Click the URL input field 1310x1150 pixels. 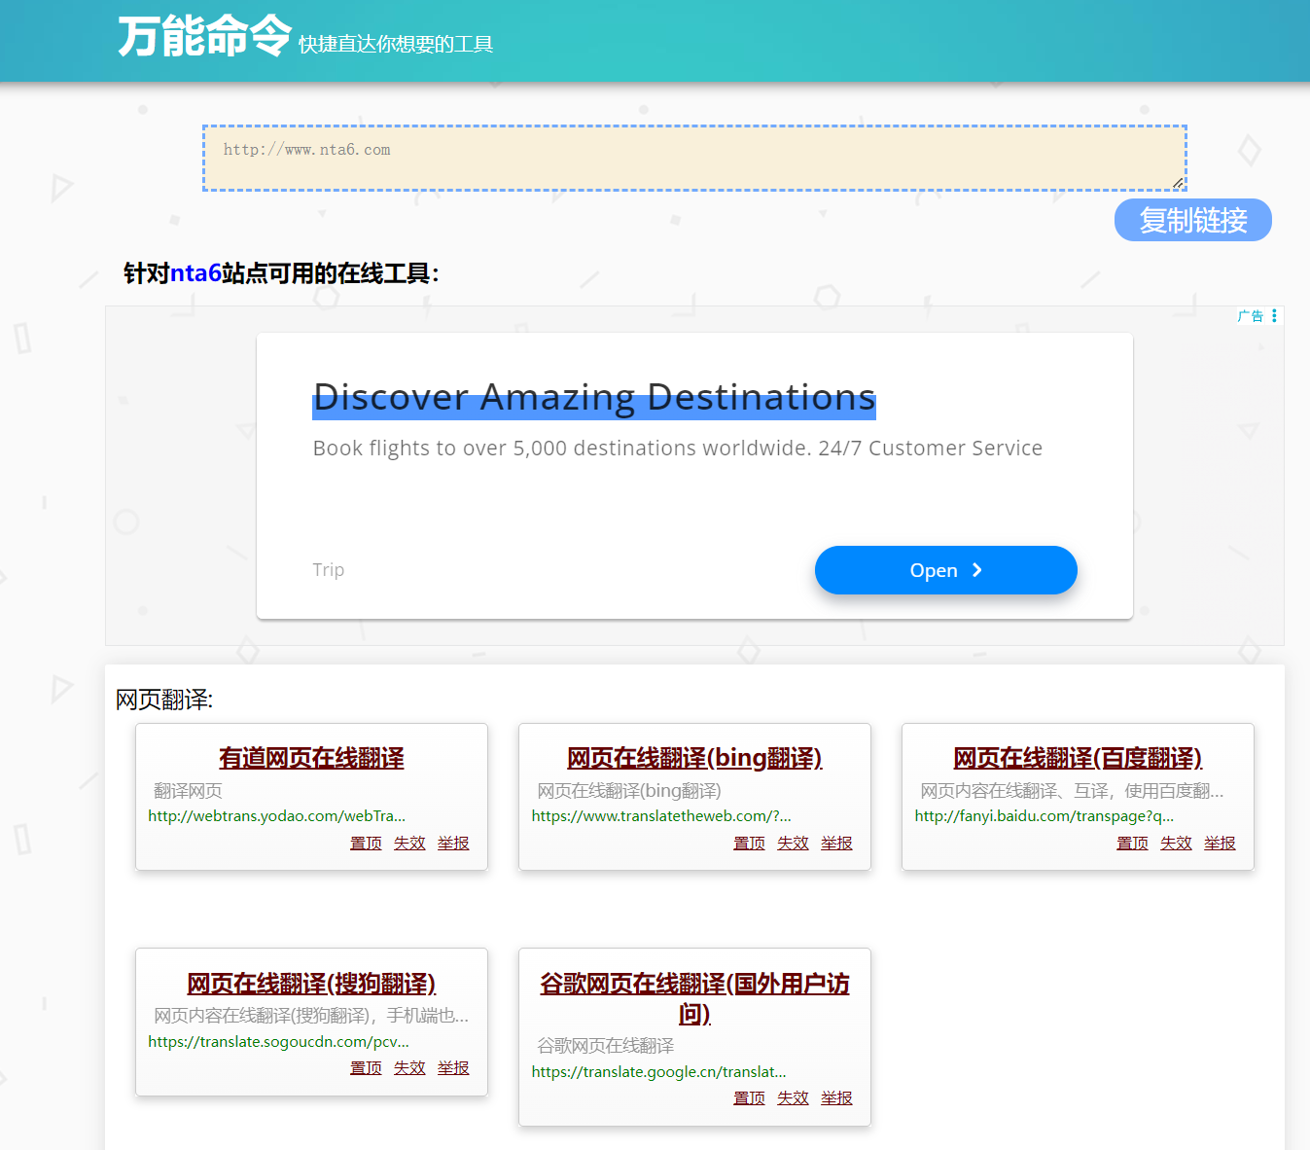coord(693,158)
